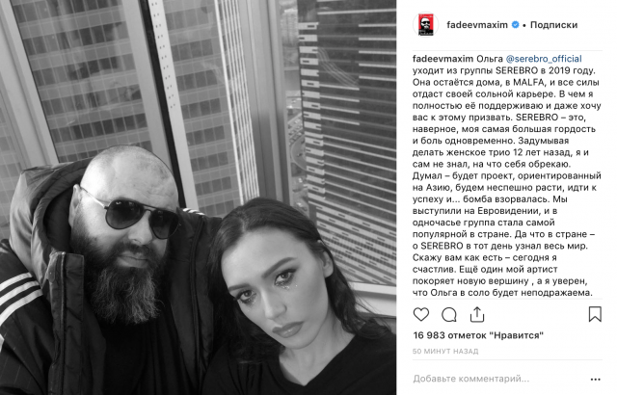Click the blue verified badge
Screen dimensions: 617x395
pyautogui.click(x=515, y=25)
